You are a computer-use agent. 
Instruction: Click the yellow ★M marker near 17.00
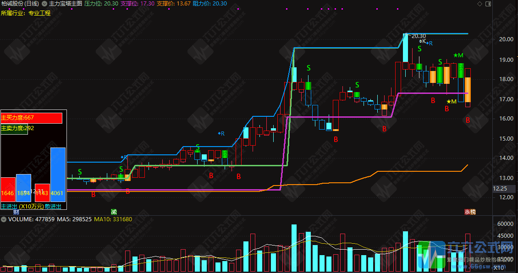point(452,101)
